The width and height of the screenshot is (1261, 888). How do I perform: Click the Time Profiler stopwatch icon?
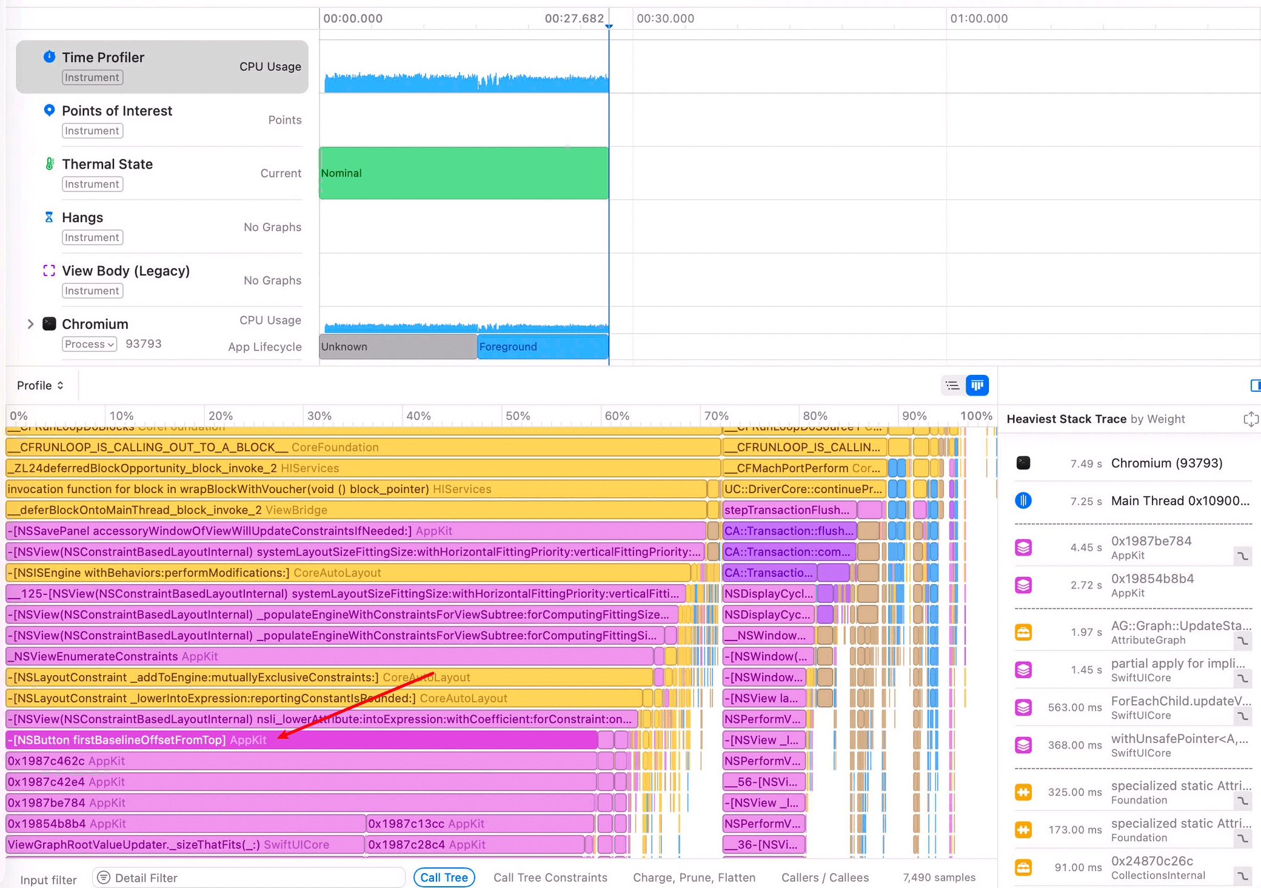coord(49,57)
